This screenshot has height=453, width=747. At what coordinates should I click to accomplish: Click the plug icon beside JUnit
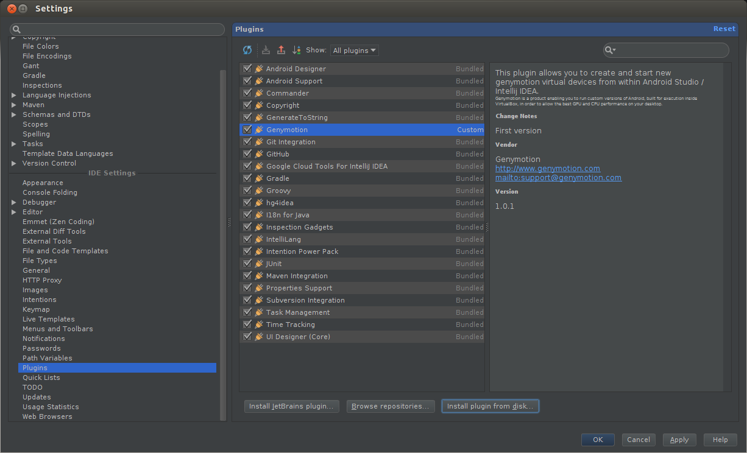point(259,264)
